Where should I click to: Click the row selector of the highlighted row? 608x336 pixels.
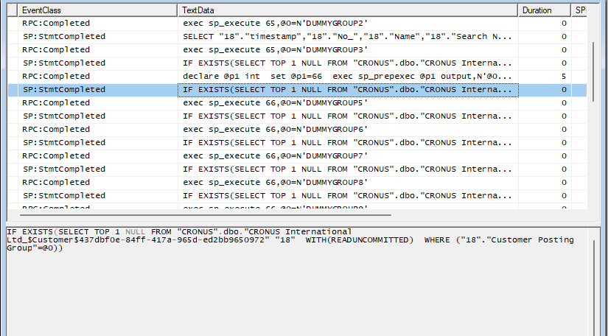[13, 89]
